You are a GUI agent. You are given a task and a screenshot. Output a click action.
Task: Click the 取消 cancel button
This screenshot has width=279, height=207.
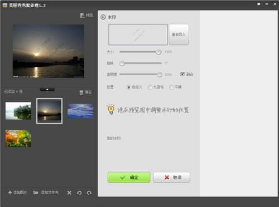click(172, 178)
